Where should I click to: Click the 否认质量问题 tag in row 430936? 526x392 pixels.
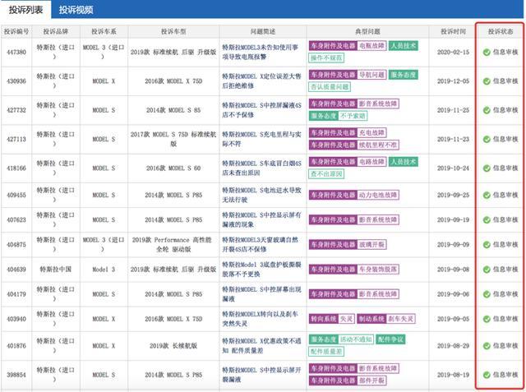click(330, 87)
